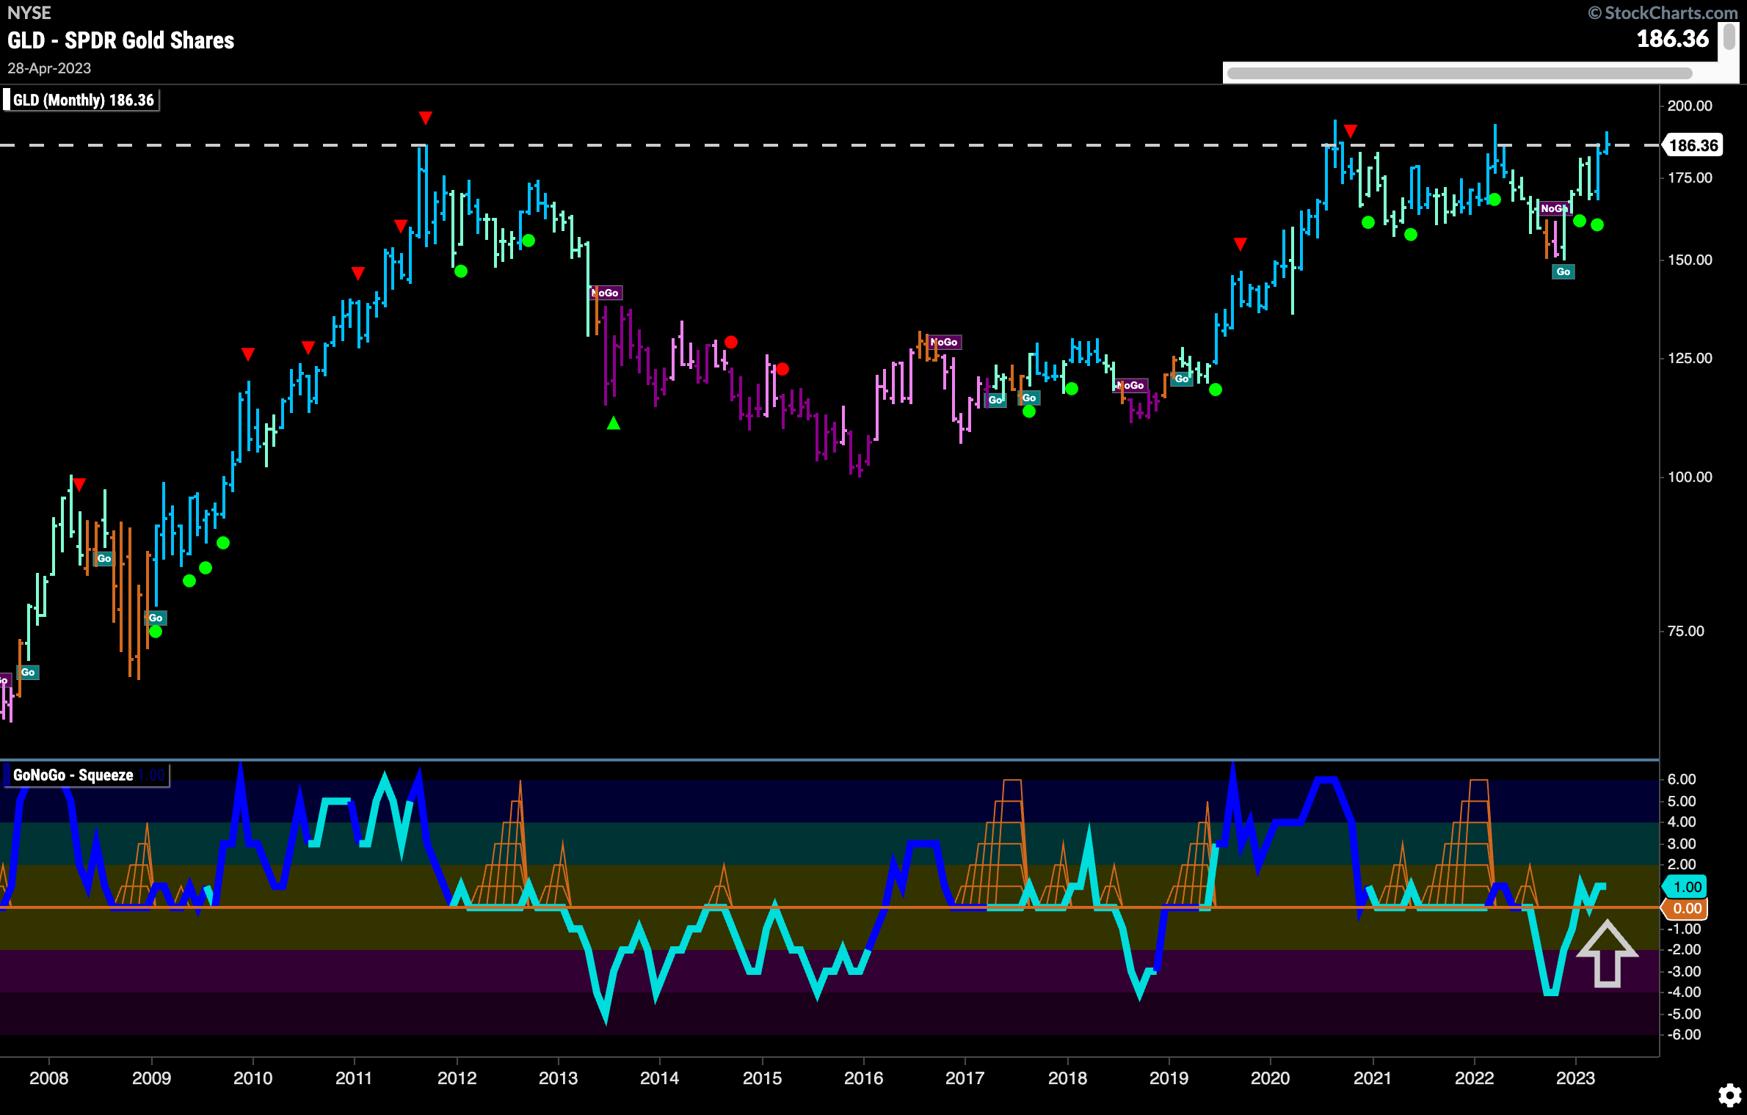The image size is (1747, 1115).
Task: Click the red down-triangle at 2011 peak
Action: (x=426, y=117)
